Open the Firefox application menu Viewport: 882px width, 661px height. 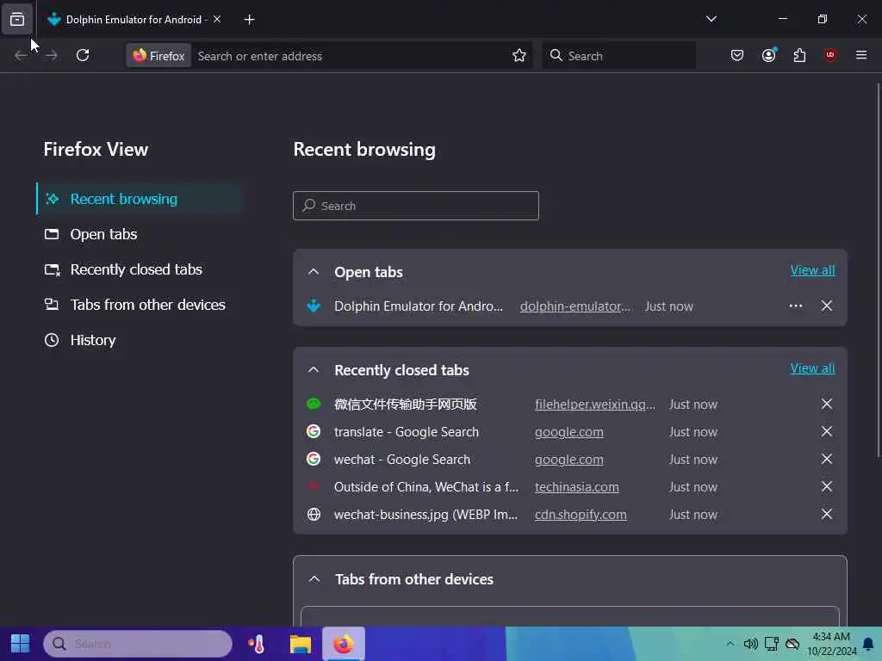861,55
